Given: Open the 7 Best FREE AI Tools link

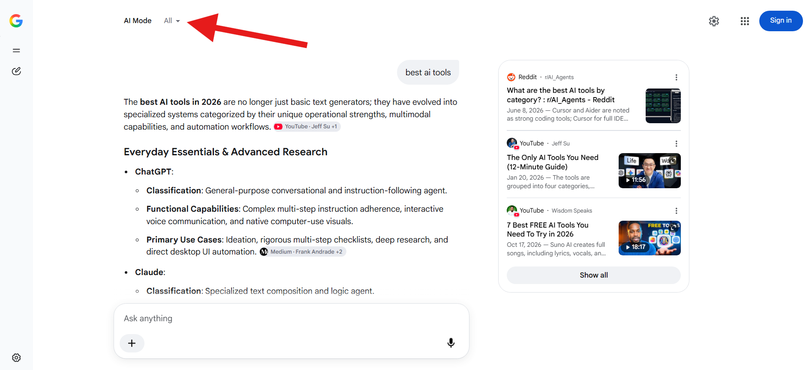Looking at the screenshot, I should (x=547, y=229).
